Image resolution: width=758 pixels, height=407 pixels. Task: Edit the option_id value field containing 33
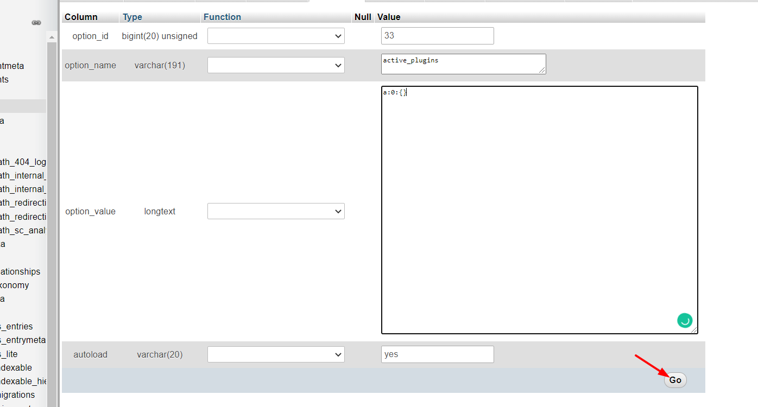pyautogui.click(x=438, y=36)
